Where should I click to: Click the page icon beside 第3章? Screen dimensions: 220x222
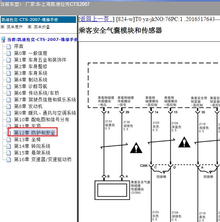8,73
